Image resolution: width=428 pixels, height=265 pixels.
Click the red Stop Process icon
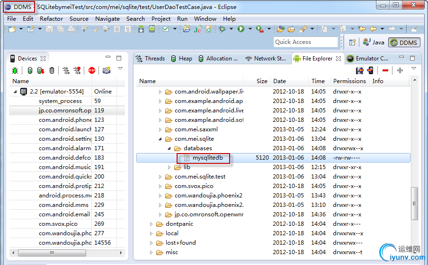(92, 70)
